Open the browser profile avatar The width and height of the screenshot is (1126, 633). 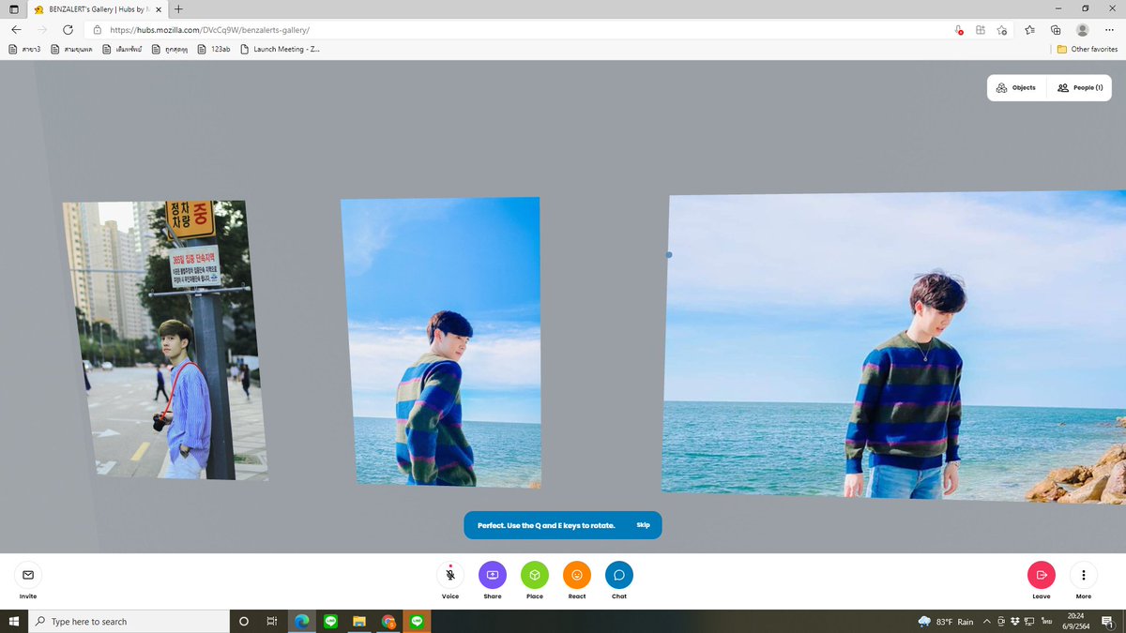point(1083,30)
